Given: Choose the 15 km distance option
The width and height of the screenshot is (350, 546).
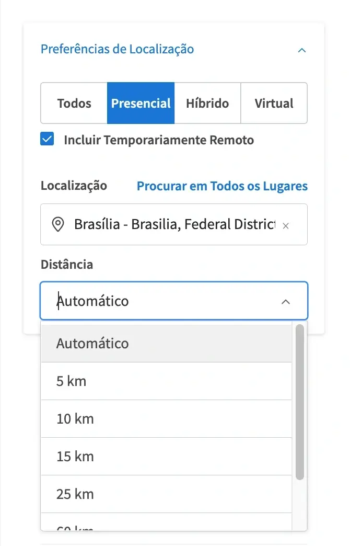Looking at the screenshot, I should pos(166,456).
